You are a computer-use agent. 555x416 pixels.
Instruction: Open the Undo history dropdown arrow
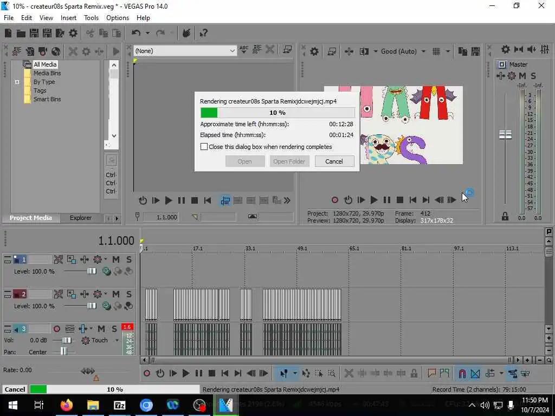coord(147,33)
